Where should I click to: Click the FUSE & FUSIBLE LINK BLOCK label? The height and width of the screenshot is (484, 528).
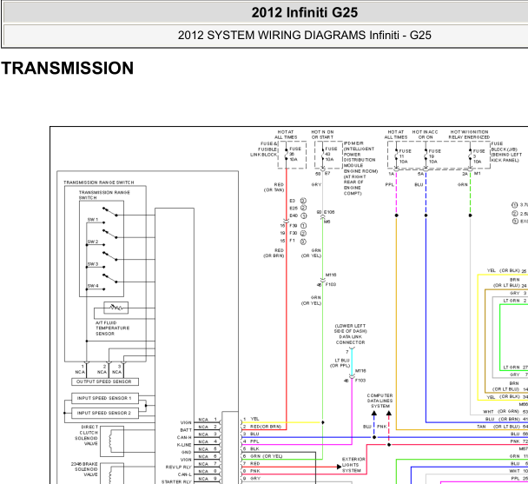tap(264, 149)
